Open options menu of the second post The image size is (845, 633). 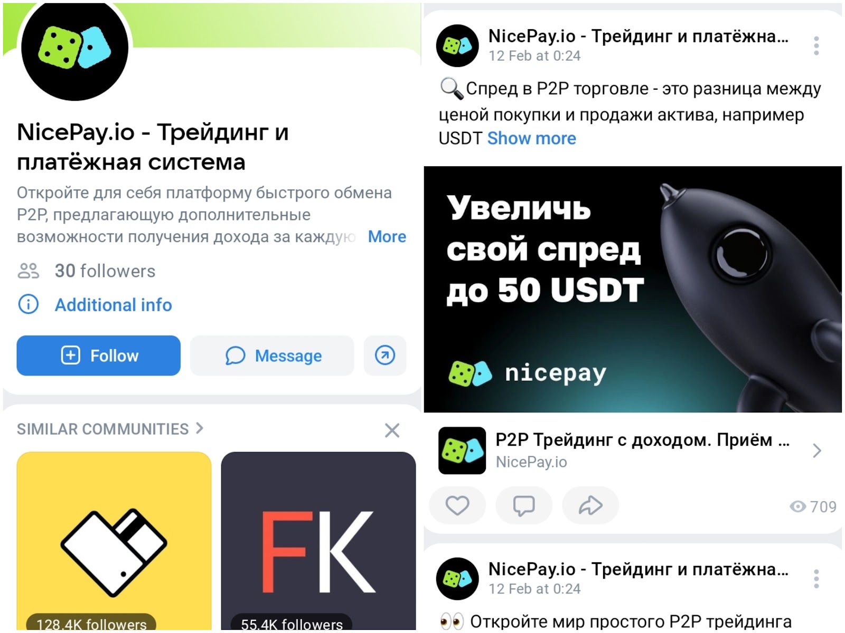pyautogui.click(x=816, y=579)
